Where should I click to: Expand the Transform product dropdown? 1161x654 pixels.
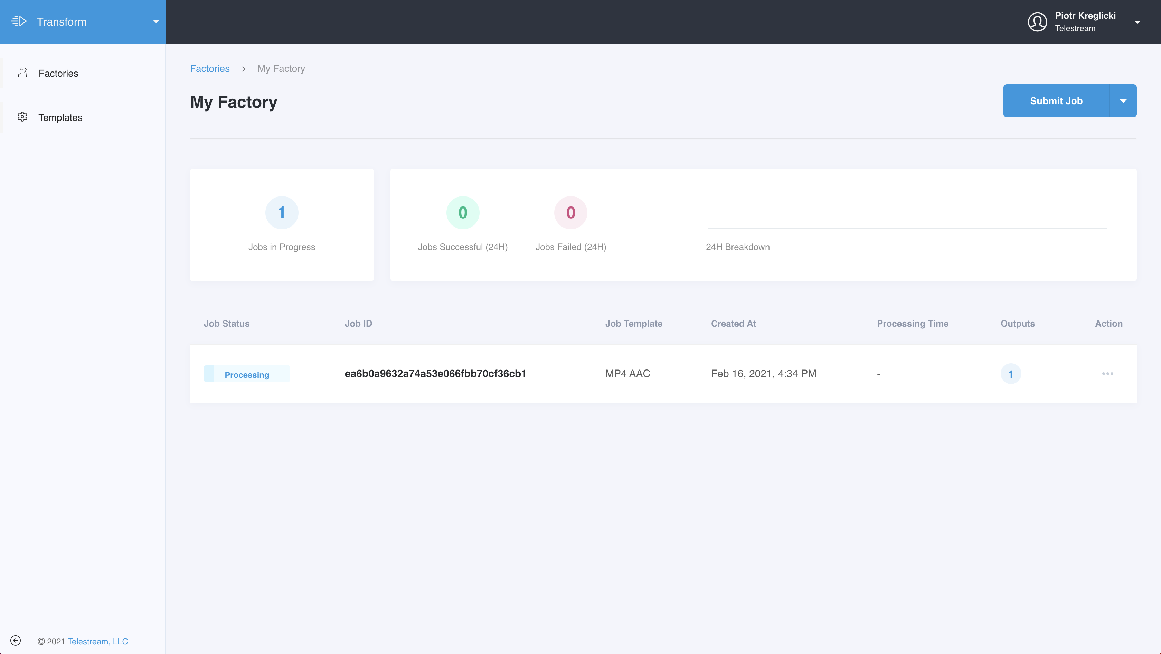(x=156, y=22)
